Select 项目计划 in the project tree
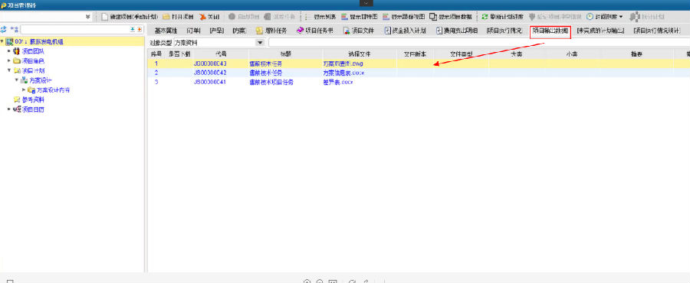This screenshot has width=690, height=283. click(x=33, y=70)
